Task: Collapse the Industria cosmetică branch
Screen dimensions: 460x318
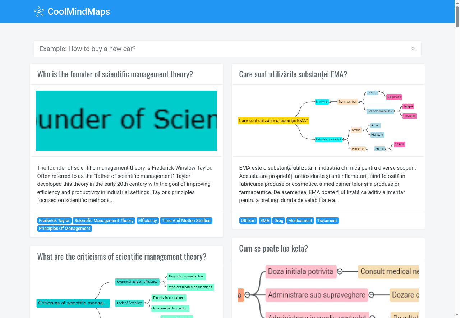Action: click(344, 139)
